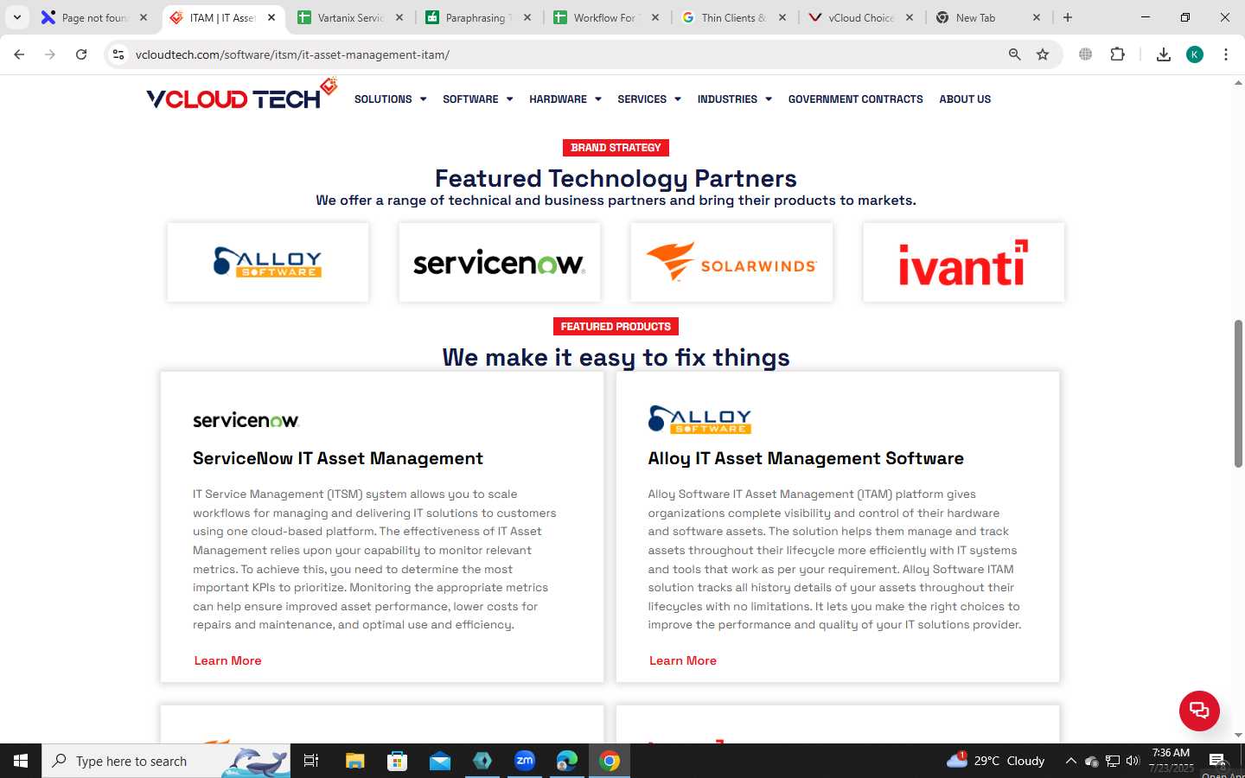Open the volume speaker tray icon
Screen dimensions: 1245x778
coord(1133,761)
